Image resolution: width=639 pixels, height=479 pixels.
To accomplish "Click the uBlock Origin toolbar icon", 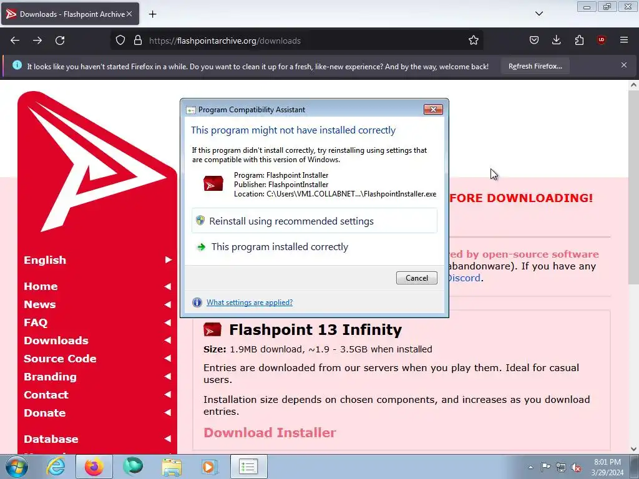I will coord(601,40).
